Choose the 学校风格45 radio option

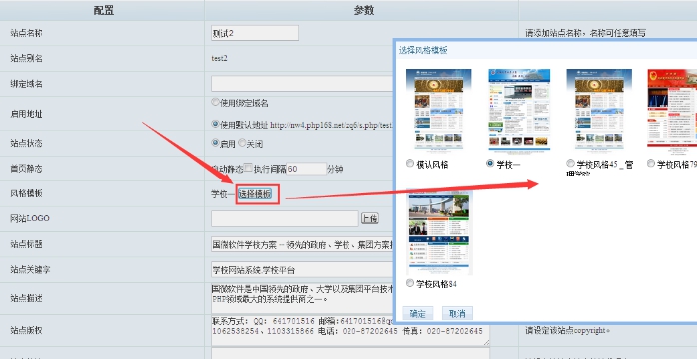coord(570,164)
